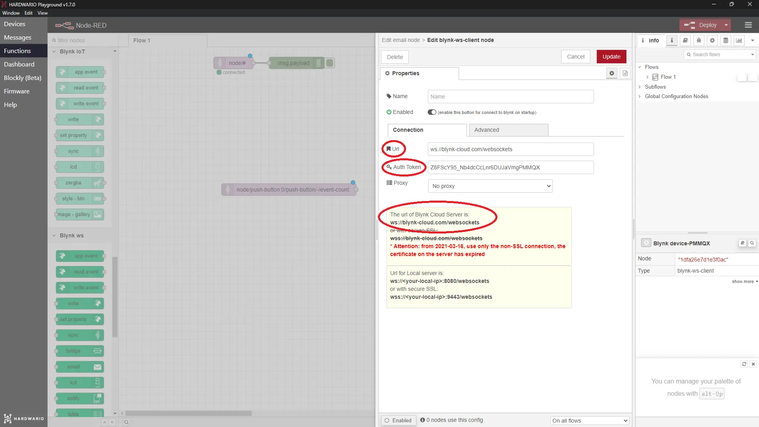This screenshot has height=427, width=759.
Task: Find Blynk device-PMMQX in workspace via the magnifier icon
Action: 752,243
